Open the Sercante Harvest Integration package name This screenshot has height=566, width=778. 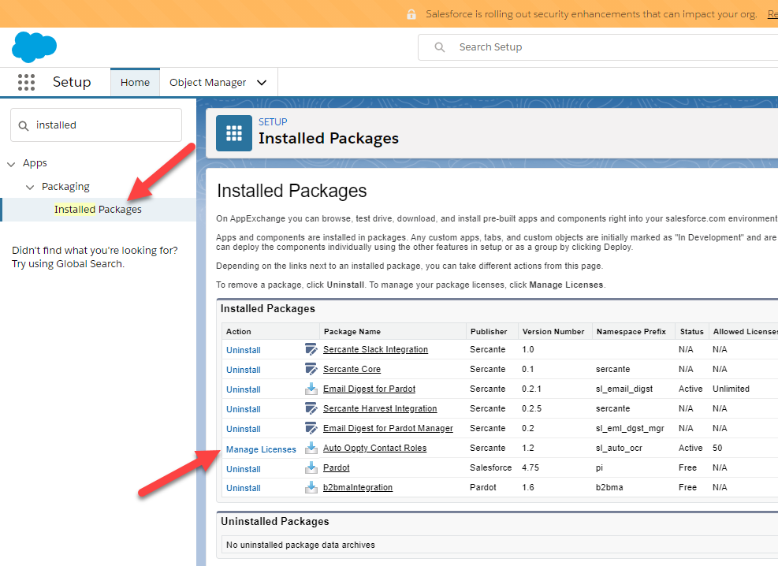coord(380,408)
